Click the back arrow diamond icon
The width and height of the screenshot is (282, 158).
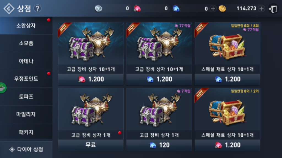click(x=9, y=9)
